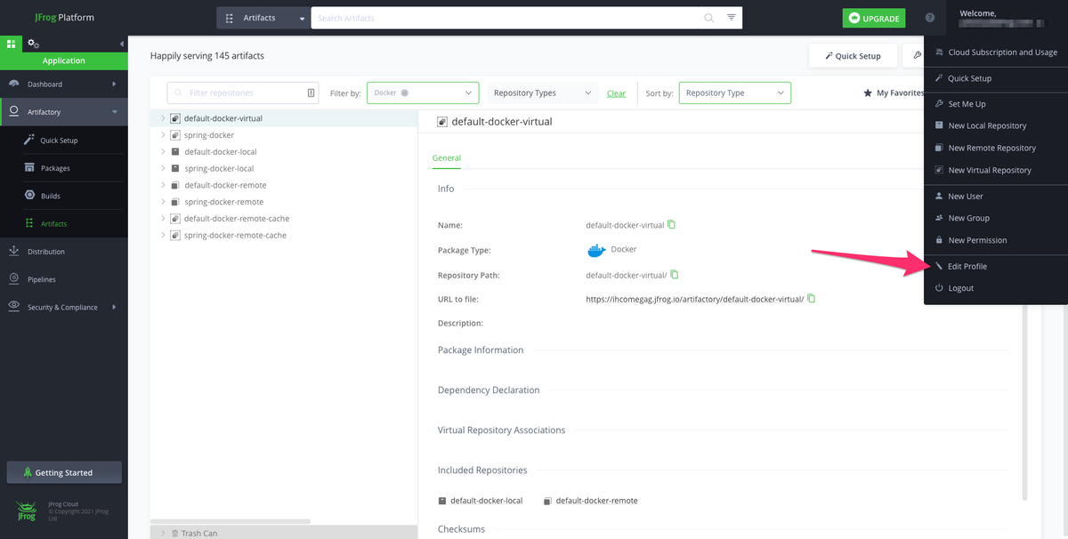This screenshot has width=1068, height=539.
Task: Choose Logout in the user menu
Action: point(996,288)
